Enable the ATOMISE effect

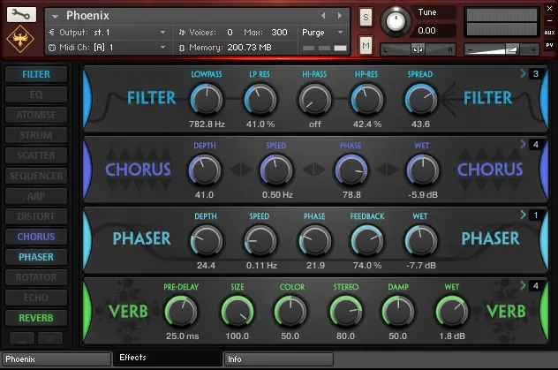(x=36, y=115)
